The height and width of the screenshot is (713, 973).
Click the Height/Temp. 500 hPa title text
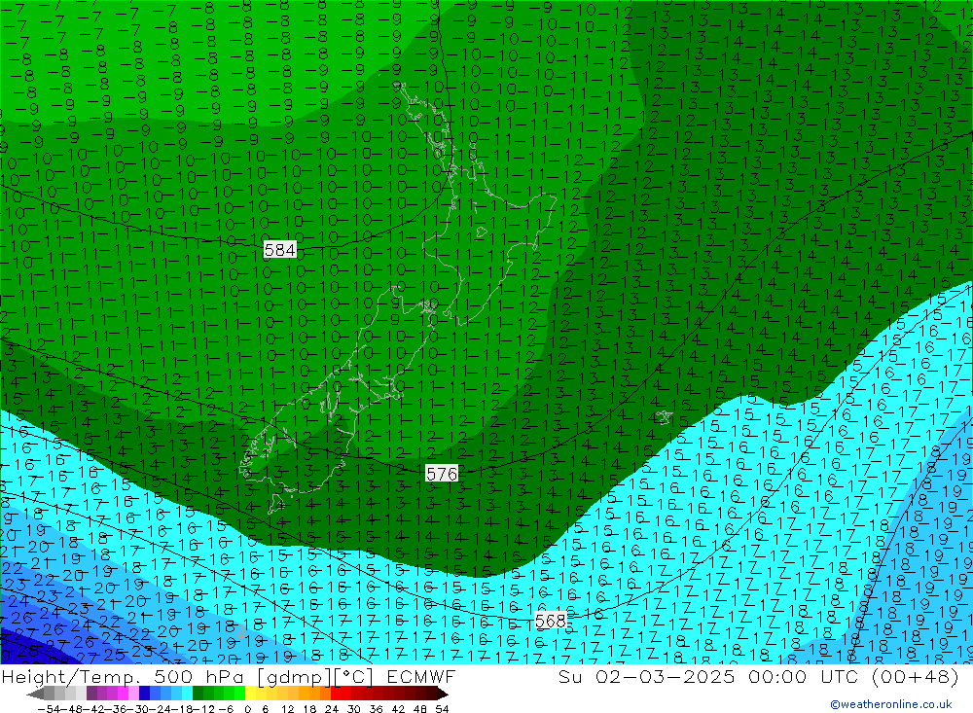125,677
